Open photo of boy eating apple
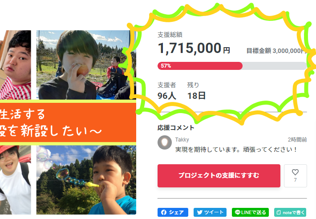This screenshot has height=219, width=316. click(x=86, y=65)
